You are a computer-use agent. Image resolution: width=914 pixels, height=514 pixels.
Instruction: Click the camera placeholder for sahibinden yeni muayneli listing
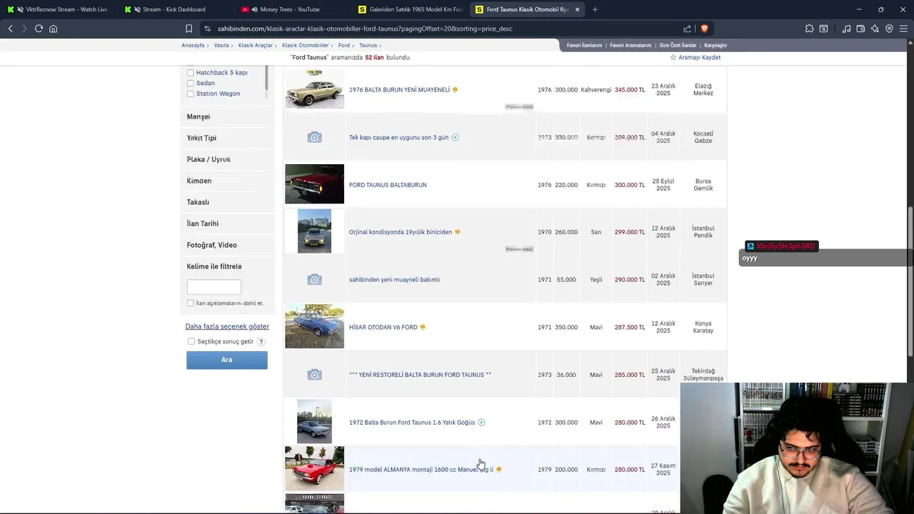[x=314, y=279]
